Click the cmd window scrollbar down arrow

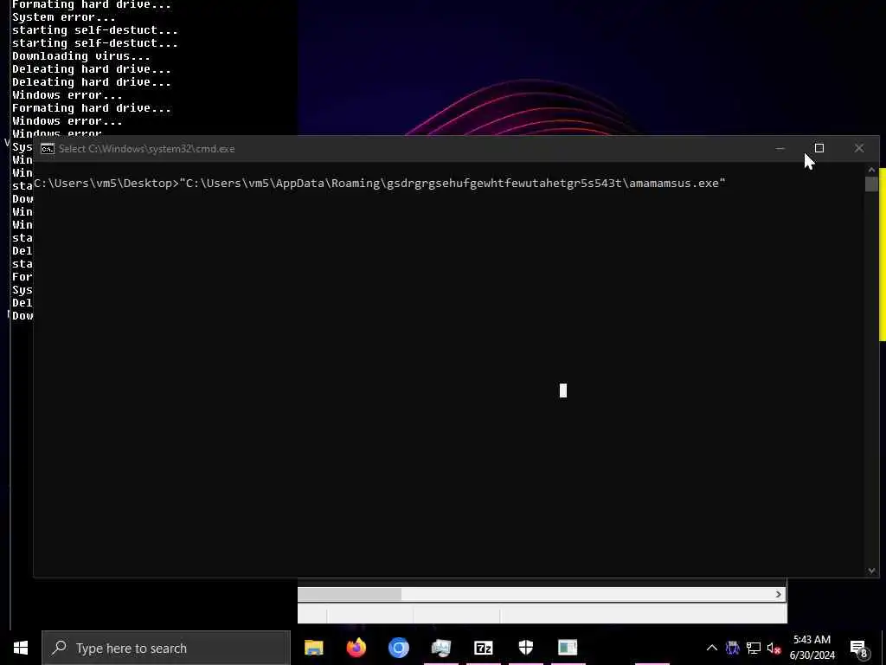point(871,571)
